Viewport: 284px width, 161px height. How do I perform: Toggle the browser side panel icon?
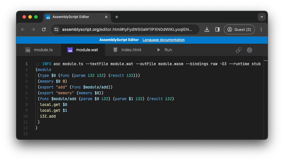click(217, 29)
